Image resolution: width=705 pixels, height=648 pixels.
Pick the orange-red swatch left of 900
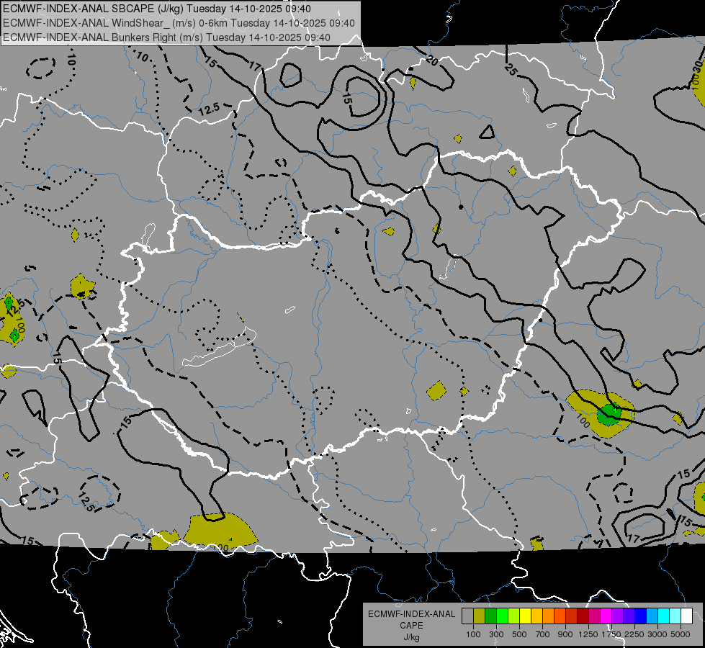(560, 616)
